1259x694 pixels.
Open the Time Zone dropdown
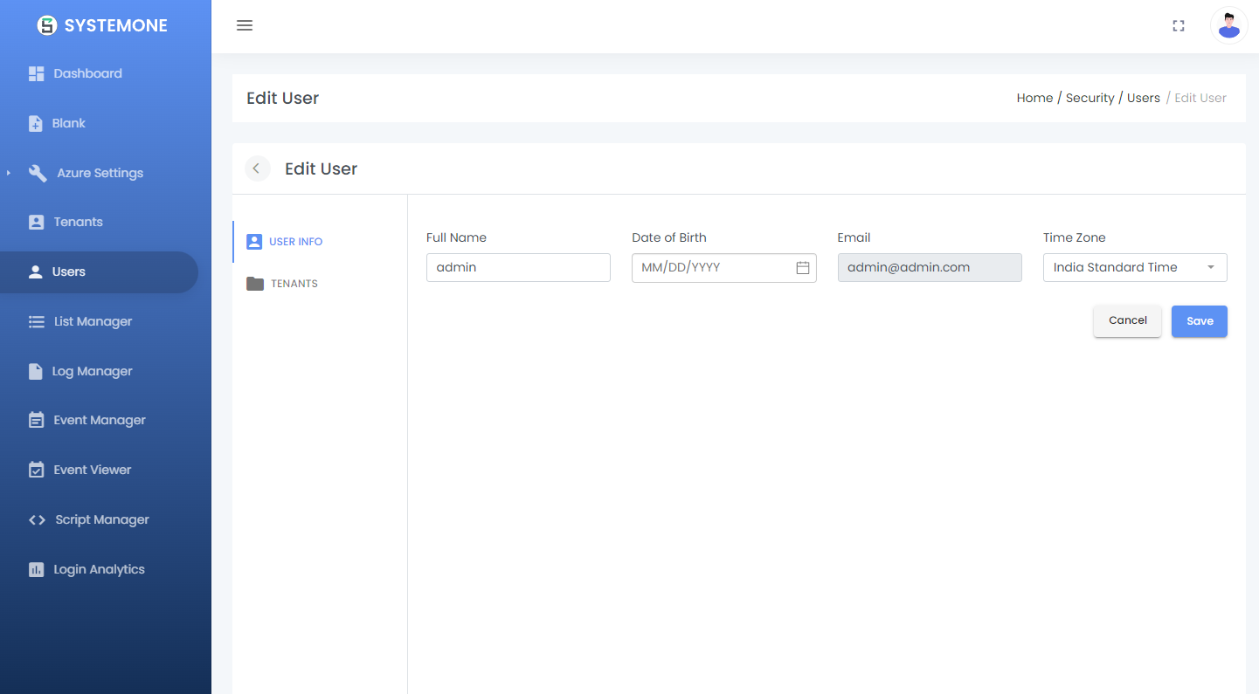click(x=1134, y=268)
